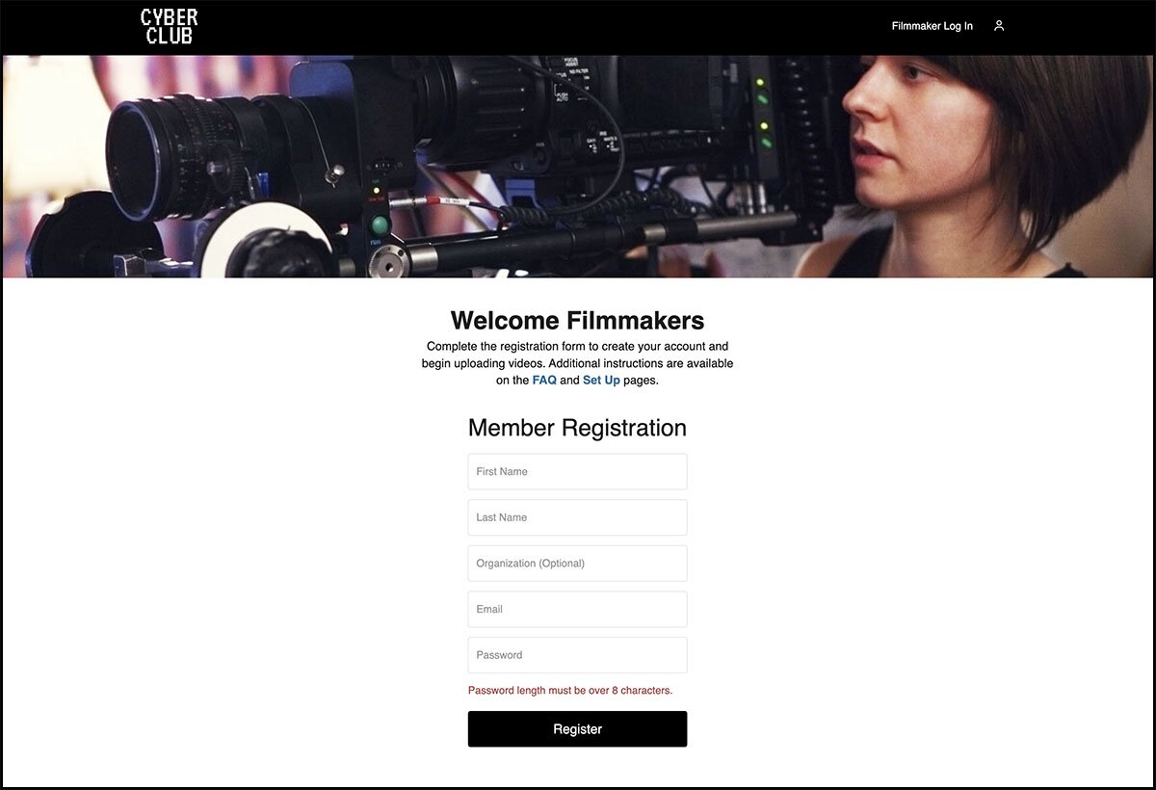Viewport: 1156px width, 790px height.
Task: Click the Welcome Filmmakers heading
Action: pos(577,321)
